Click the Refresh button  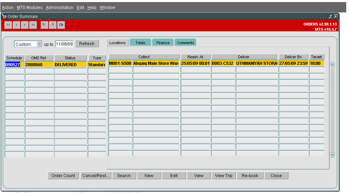click(x=87, y=44)
